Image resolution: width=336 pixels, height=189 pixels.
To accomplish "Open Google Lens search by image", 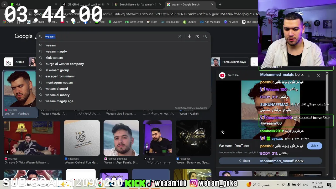I will click(197, 36).
